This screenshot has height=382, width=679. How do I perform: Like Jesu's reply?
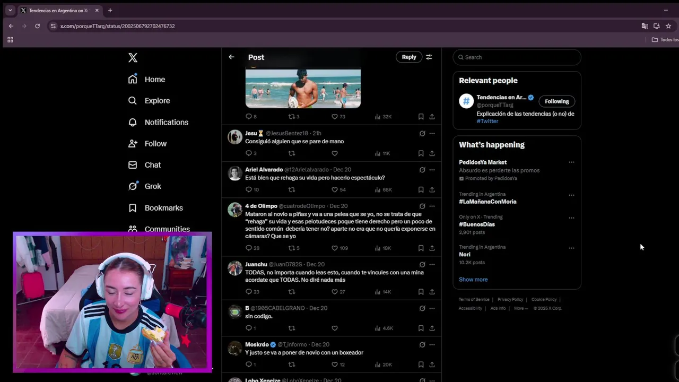[x=334, y=153]
